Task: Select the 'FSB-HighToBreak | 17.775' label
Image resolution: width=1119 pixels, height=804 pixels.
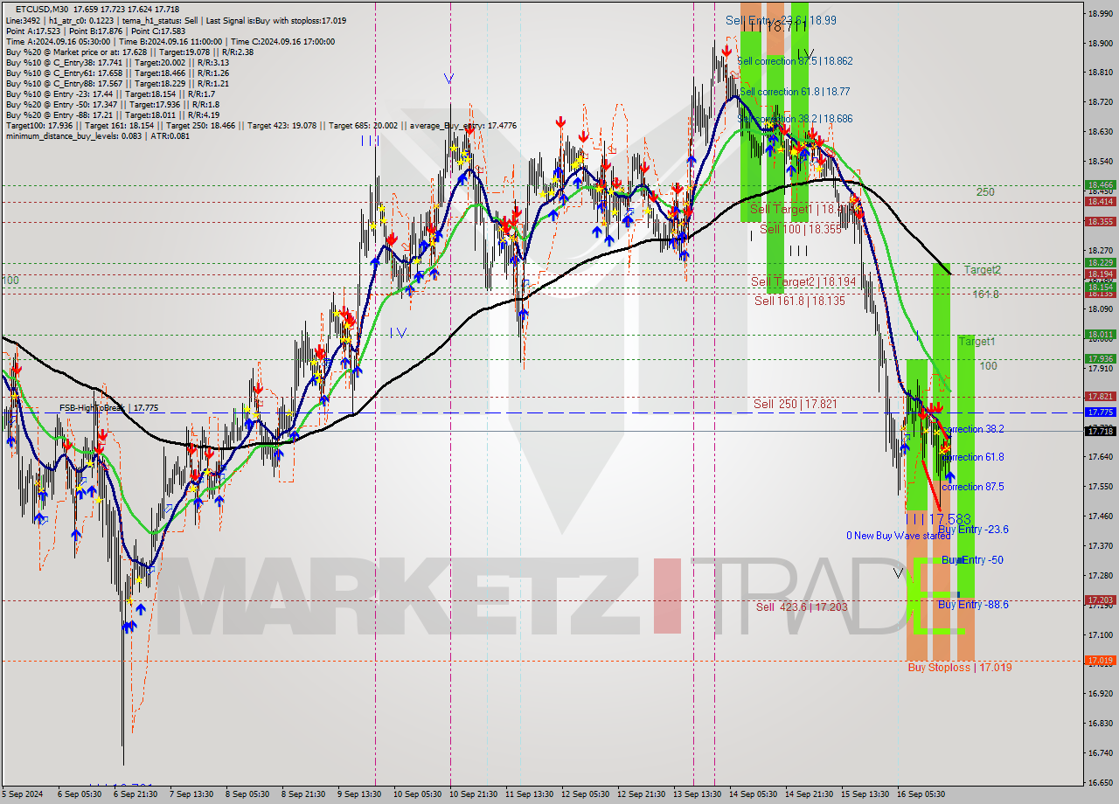Action: pyautogui.click(x=108, y=407)
